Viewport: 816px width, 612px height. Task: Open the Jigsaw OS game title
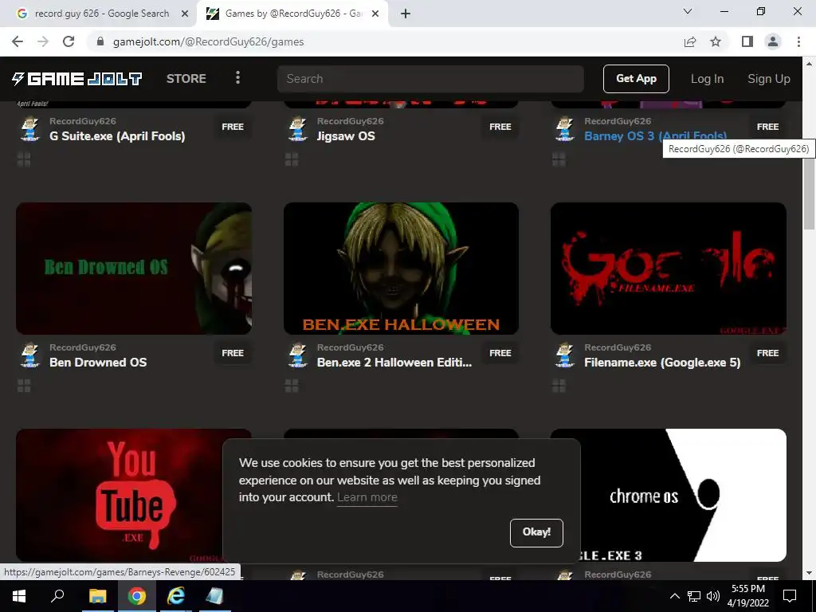pos(346,136)
